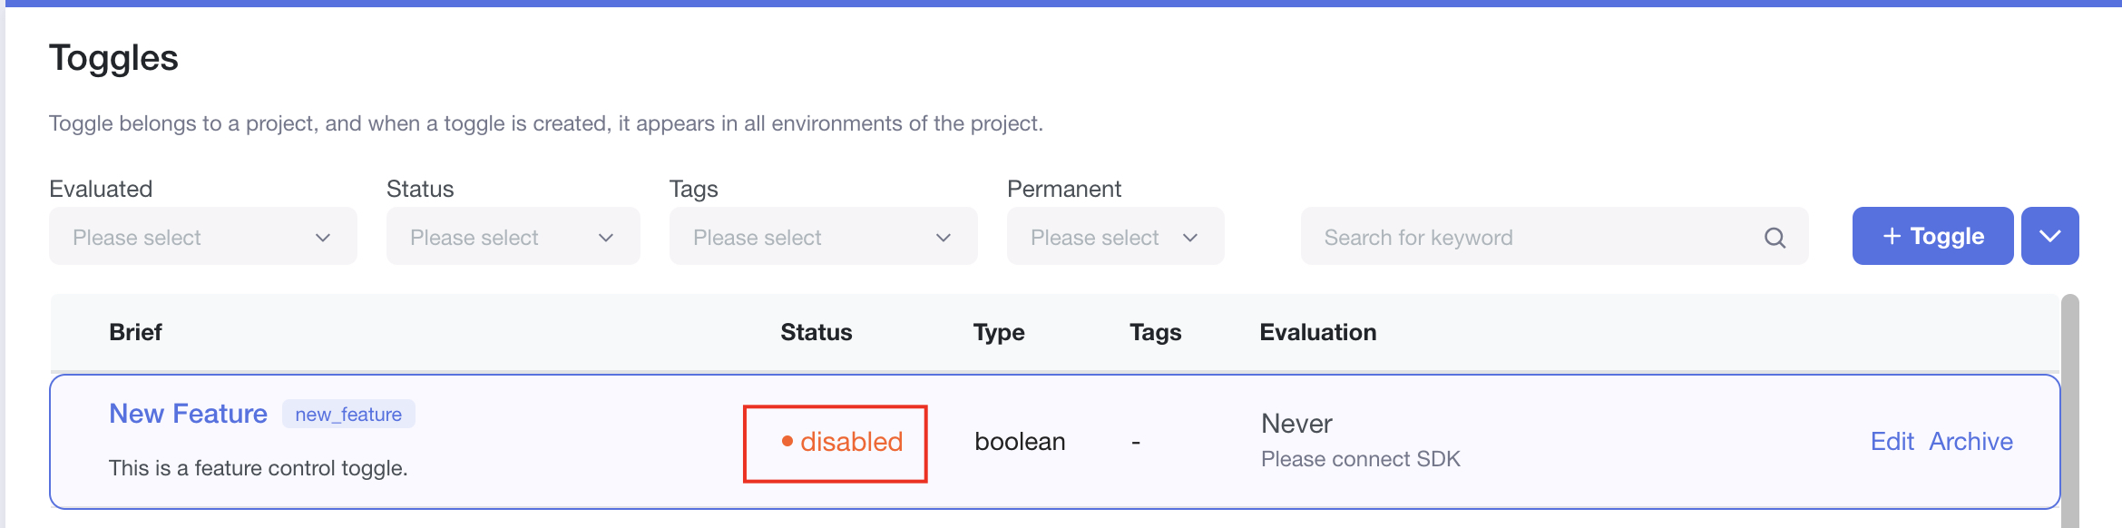Click chevron in Permanent filter
This screenshot has height=528, width=2122.
pos(1190,238)
